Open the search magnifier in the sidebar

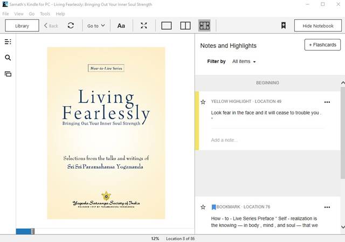pos(8,58)
